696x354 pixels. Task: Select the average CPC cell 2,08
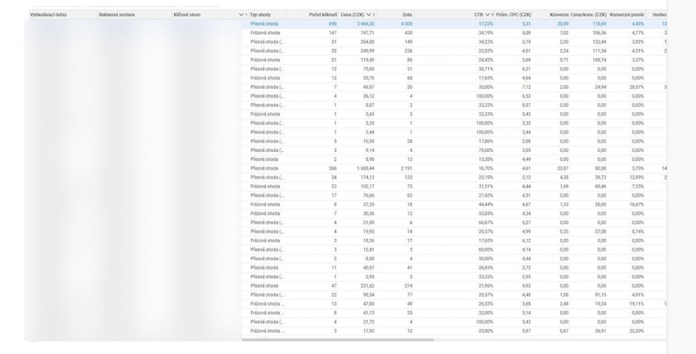coord(527,141)
